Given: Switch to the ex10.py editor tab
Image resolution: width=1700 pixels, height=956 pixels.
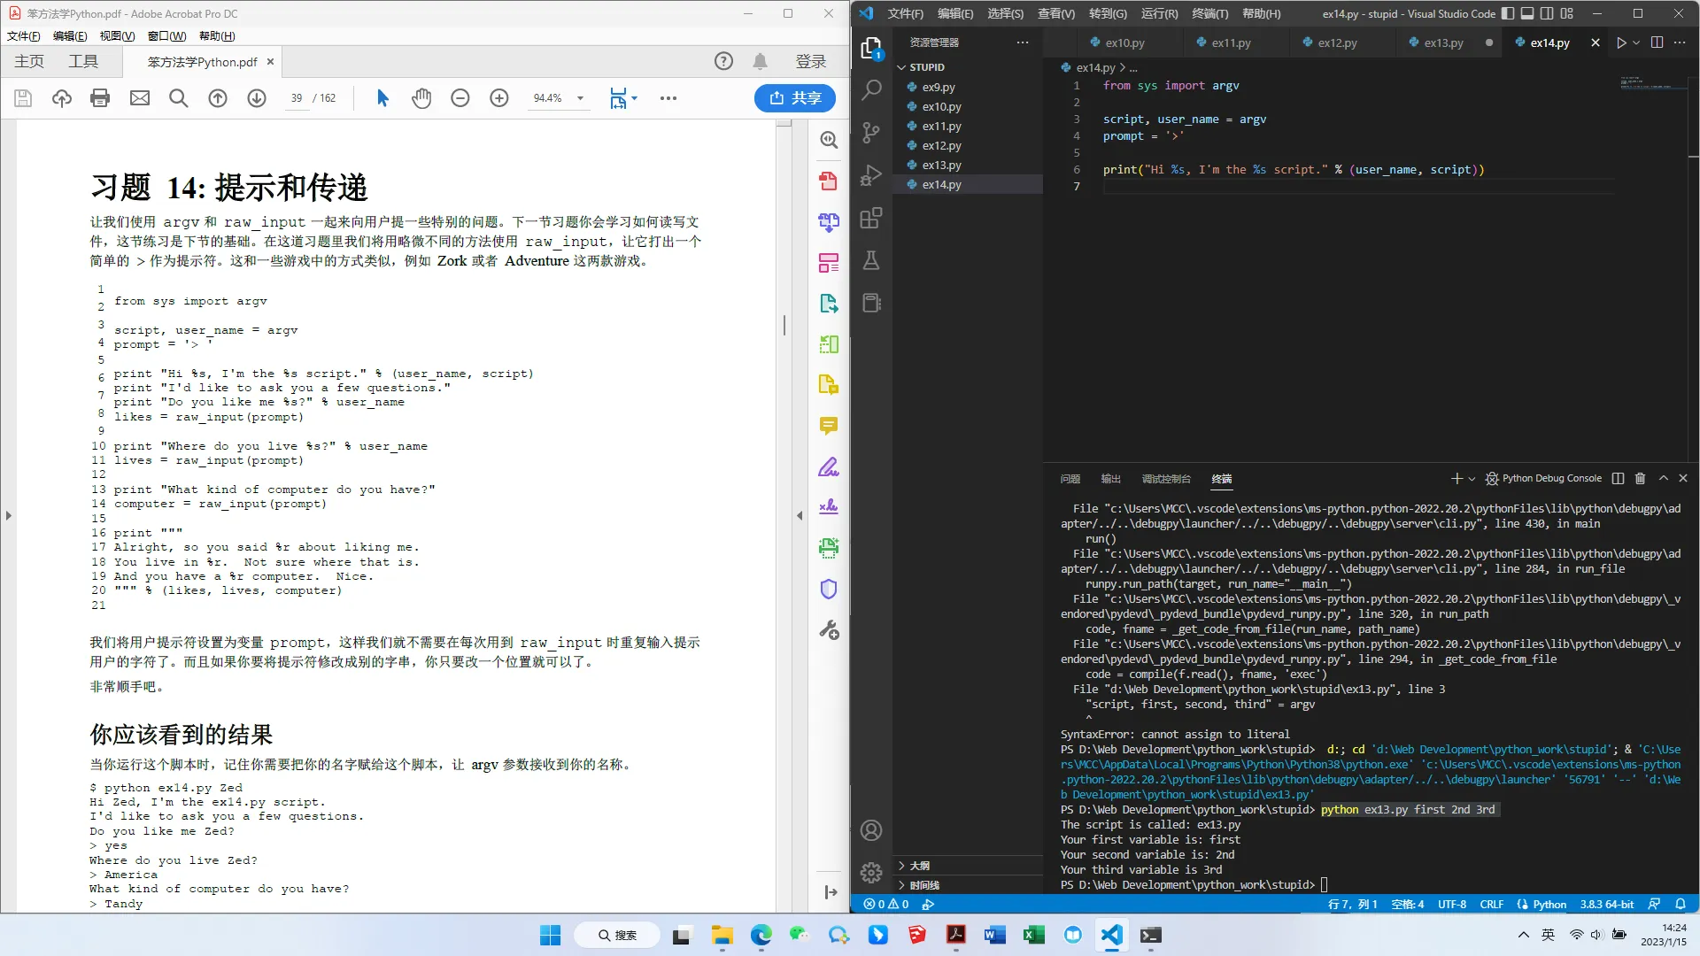Looking at the screenshot, I should pyautogui.click(x=1125, y=42).
